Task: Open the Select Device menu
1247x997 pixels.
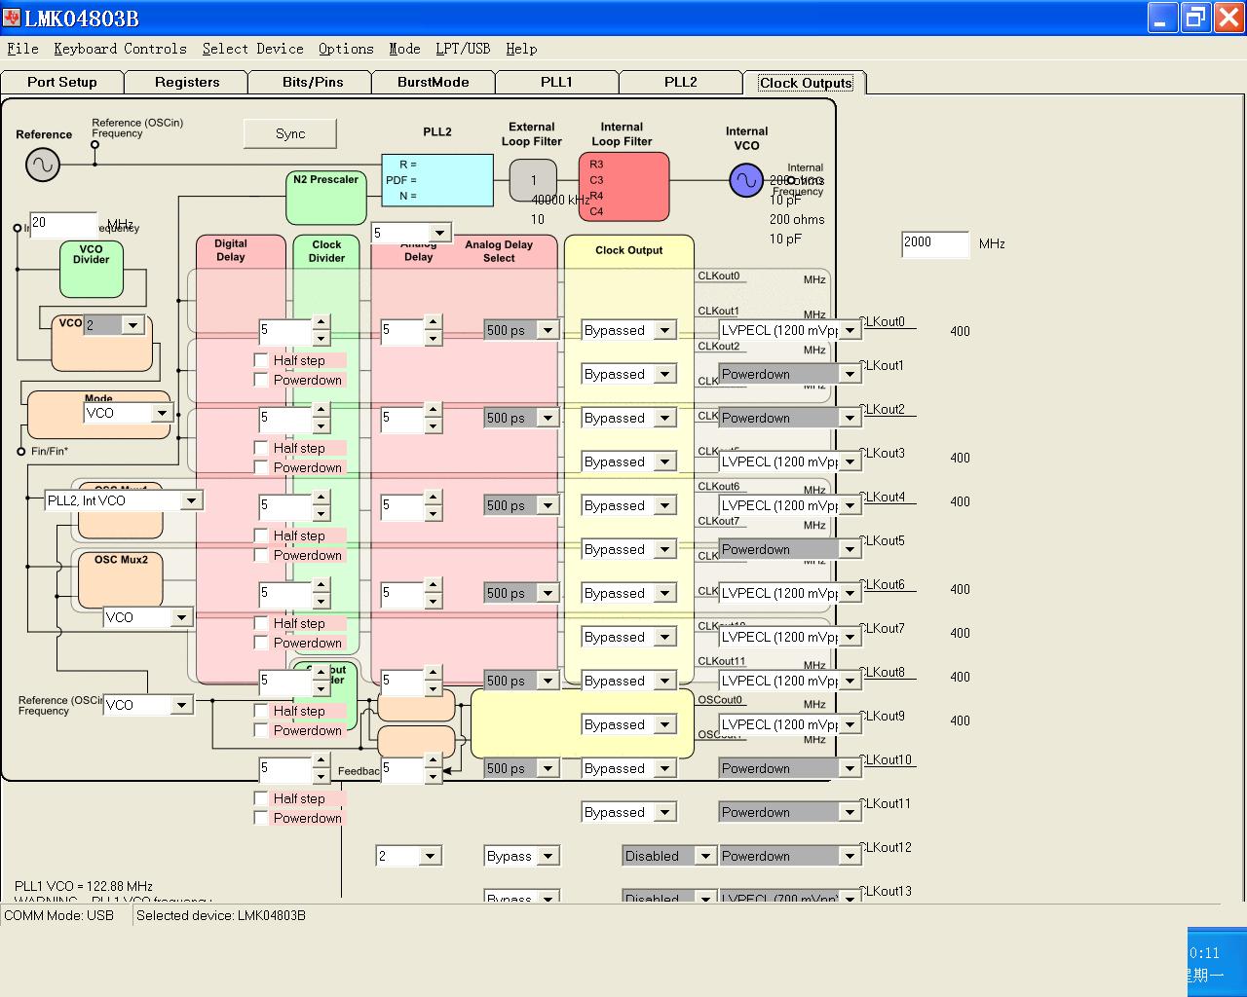Action: click(x=252, y=49)
